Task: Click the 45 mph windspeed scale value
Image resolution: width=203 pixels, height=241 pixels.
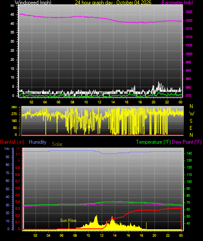Action: pos(12,15)
